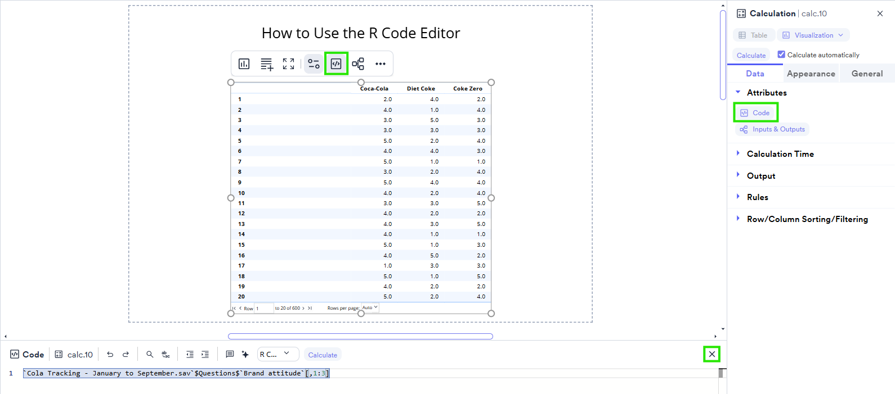Click the add rows lines-plus icon

(x=267, y=64)
